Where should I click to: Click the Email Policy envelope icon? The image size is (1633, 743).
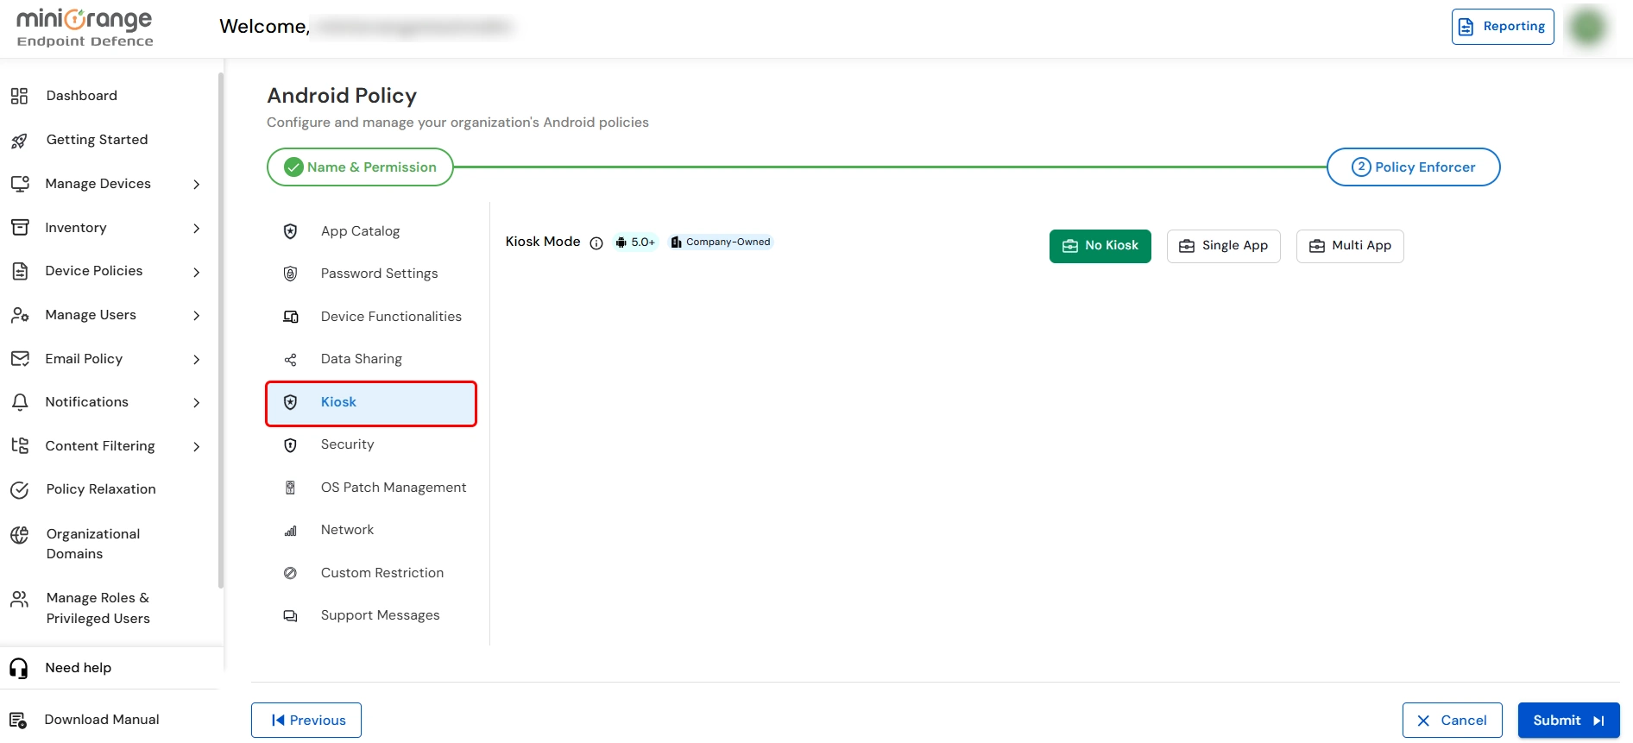20,359
